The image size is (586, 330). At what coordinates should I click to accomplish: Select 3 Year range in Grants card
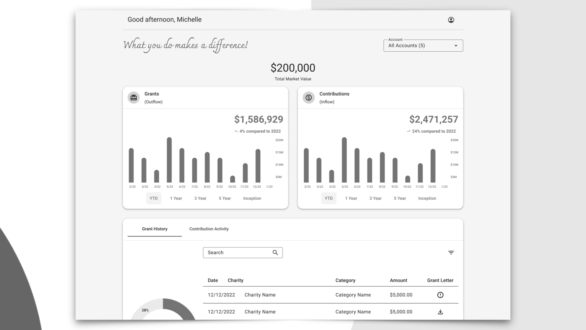tap(200, 198)
